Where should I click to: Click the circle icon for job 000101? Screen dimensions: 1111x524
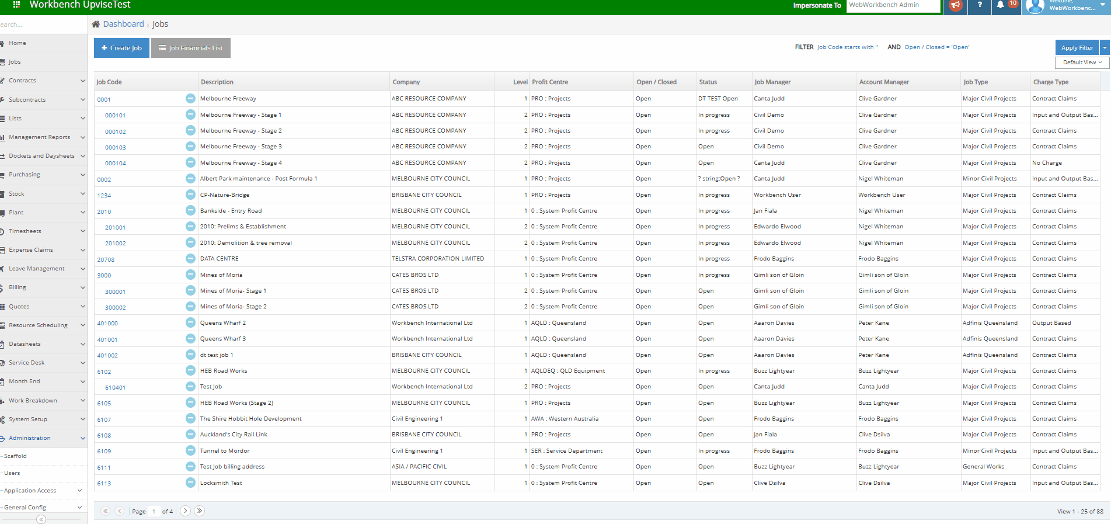(190, 114)
